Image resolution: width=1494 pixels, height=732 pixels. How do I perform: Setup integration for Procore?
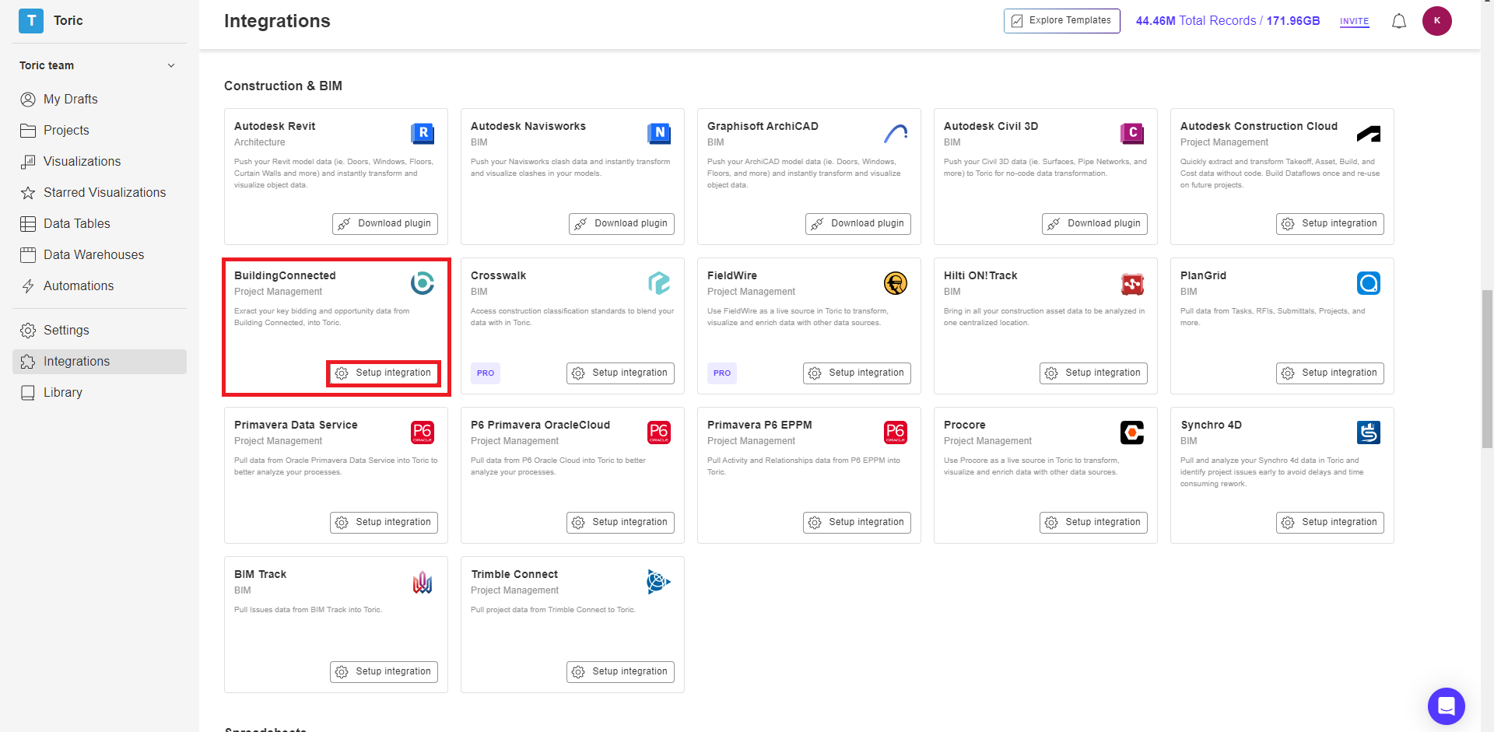pos(1093,522)
